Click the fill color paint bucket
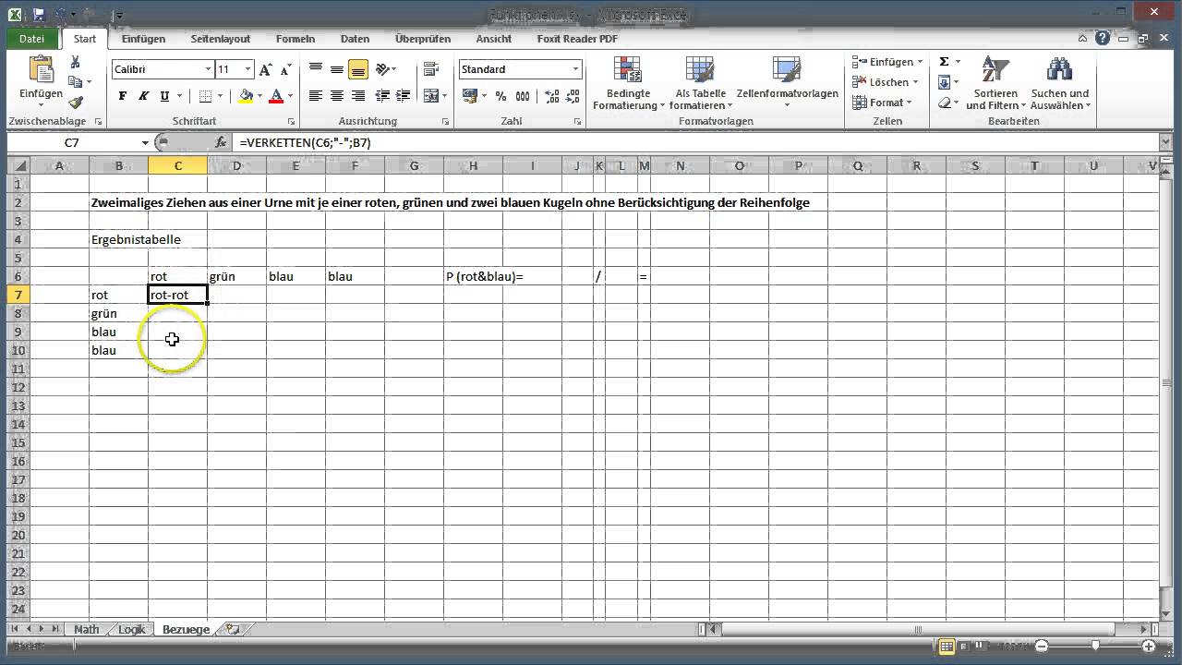 pos(245,96)
